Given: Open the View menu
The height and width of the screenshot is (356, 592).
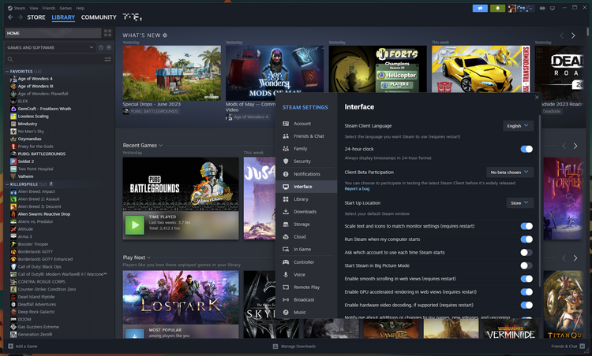Looking at the screenshot, I should (x=34, y=8).
